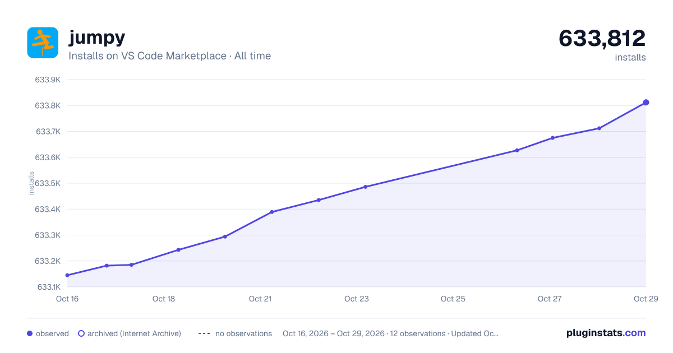The width and height of the screenshot is (673, 353).
Task: Click the 'archived (Internet Archive)' legend label
Action: click(x=134, y=333)
